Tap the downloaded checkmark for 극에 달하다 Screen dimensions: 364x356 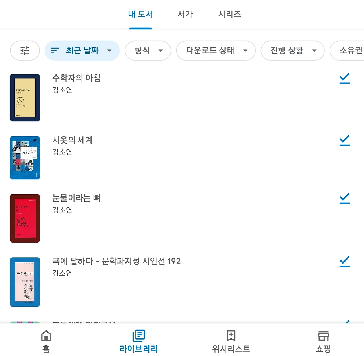click(345, 262)
